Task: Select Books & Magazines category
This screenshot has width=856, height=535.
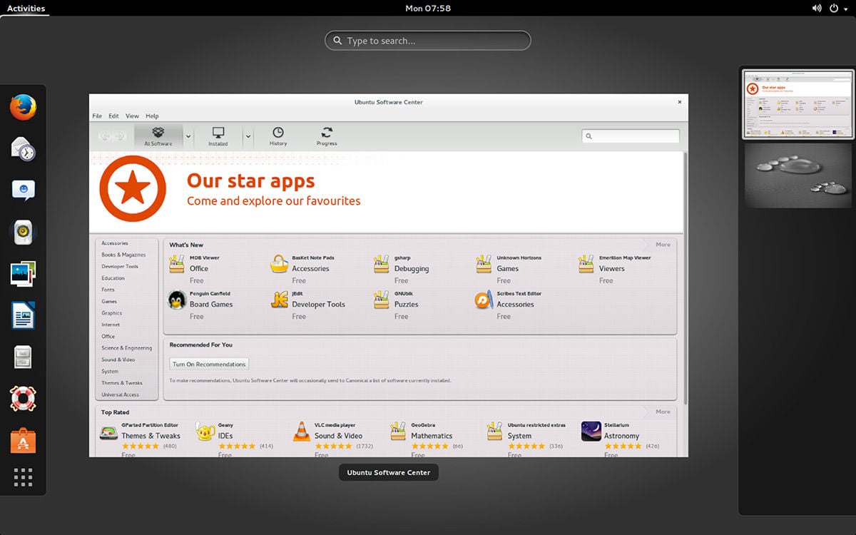Action: tap(123, 255)
